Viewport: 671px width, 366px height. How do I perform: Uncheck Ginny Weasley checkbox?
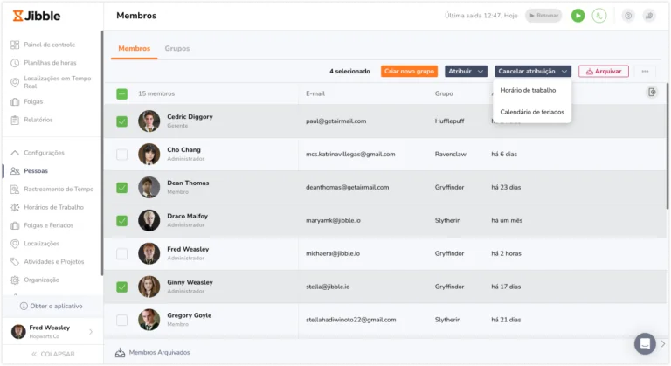pos(122,287)
